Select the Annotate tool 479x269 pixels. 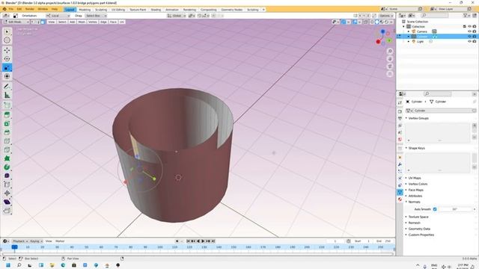coord(7,87)
